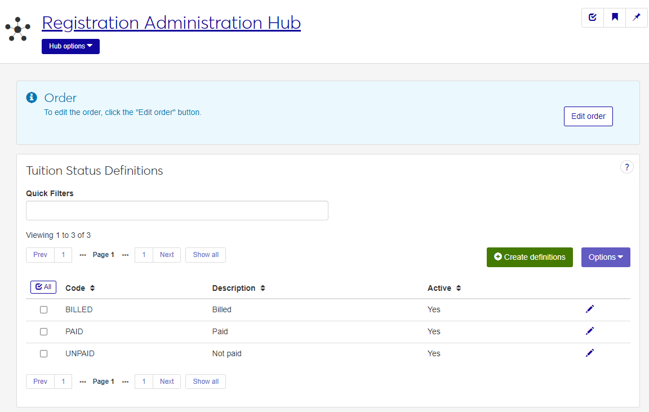Click the checklist icon at top right
649x412 pixels.
click(593, 17)
